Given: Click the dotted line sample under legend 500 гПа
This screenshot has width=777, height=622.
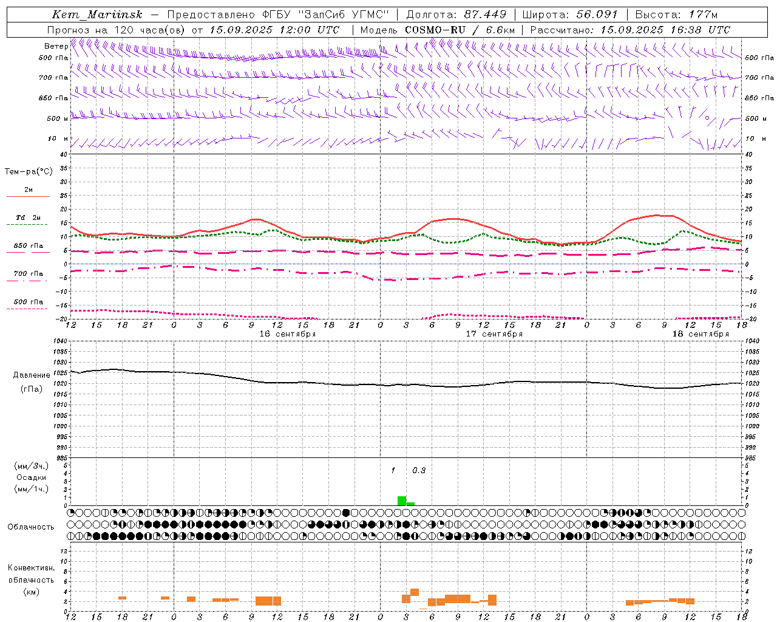Looking at the screenshot, I should (x=27, y=309).
